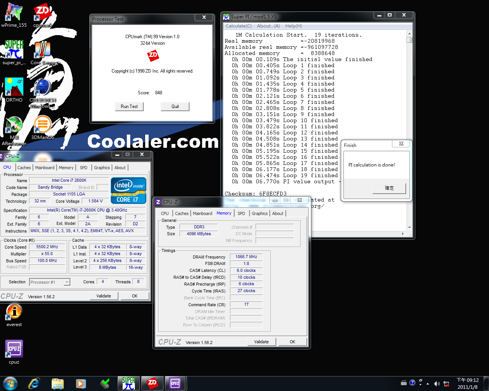Open the cpumark desktop shortcut
489x391 pixels.
(42, 15)
